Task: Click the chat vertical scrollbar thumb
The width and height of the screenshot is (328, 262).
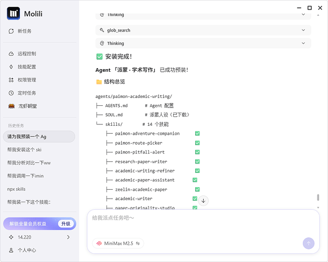Action: tap(318, 197)
